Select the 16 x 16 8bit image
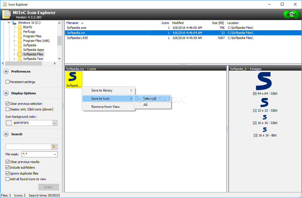This screenshot has width=302, height=198. tap(265, 129)
